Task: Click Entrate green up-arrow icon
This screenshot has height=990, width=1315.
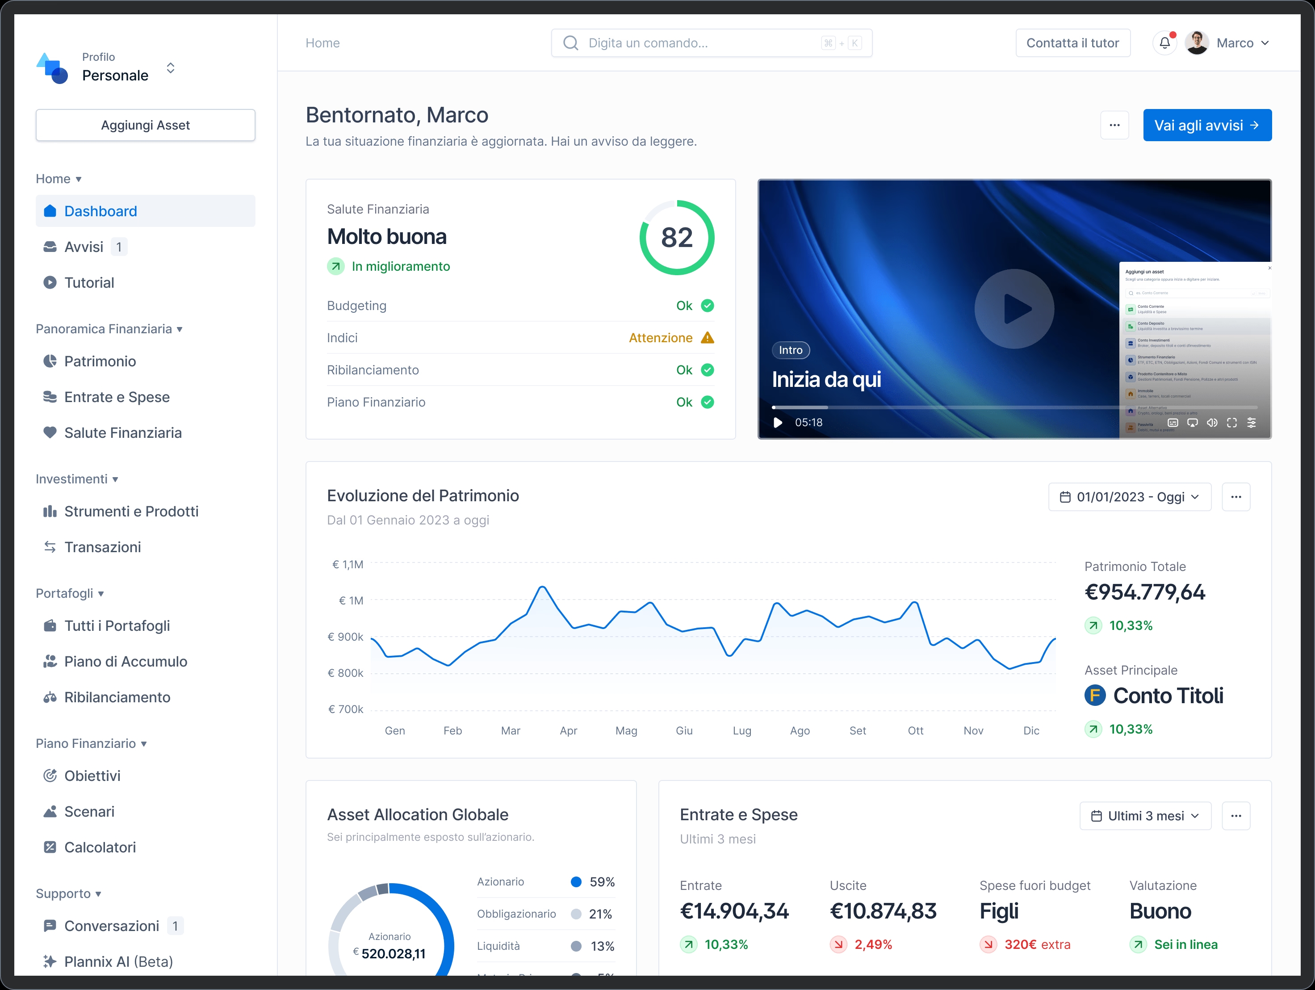Action: coord(688,944)
